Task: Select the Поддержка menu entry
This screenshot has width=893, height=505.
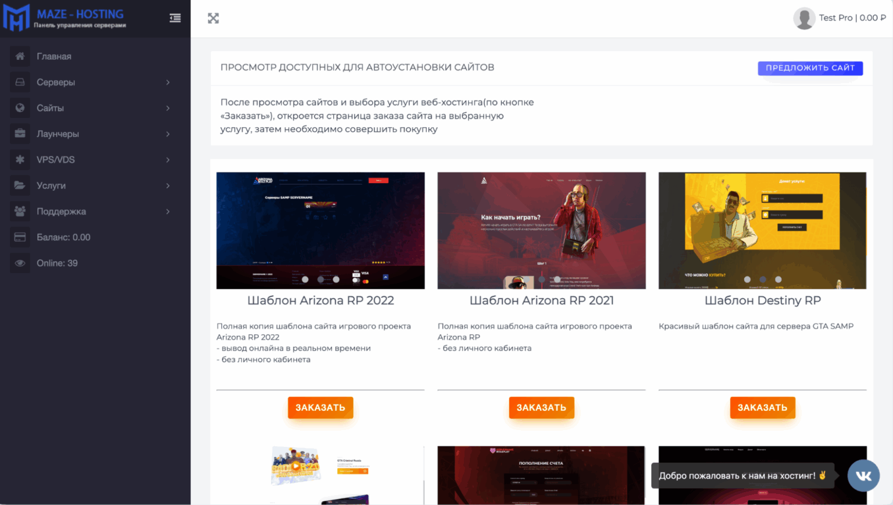Action: 62,211
